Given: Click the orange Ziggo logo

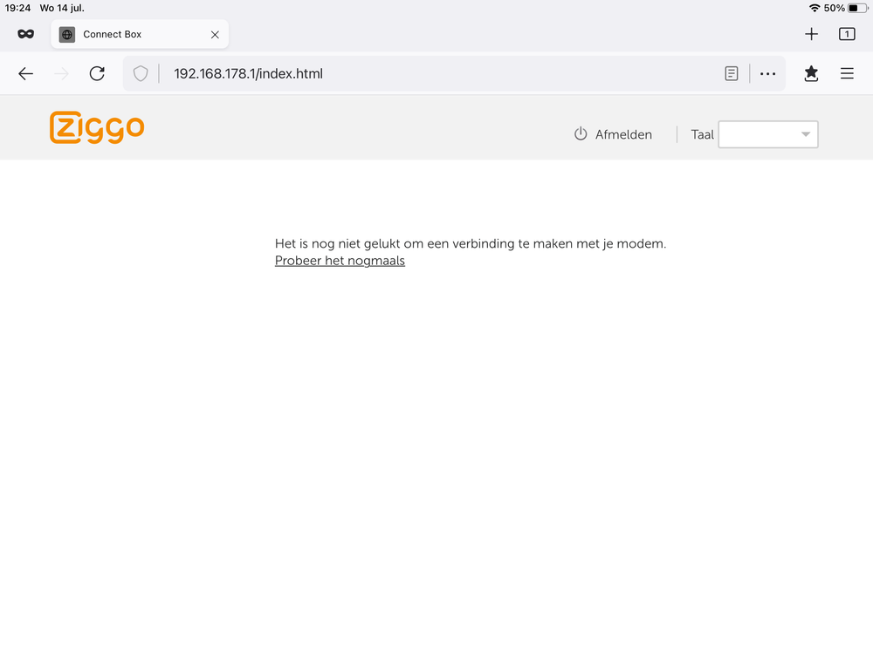Looking at the screenshot, I should point(97,127).
